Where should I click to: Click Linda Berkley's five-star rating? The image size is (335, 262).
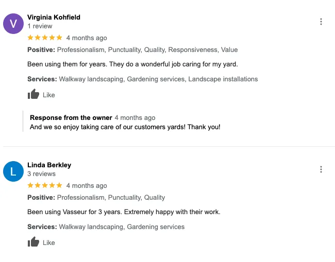click(45, 185)
